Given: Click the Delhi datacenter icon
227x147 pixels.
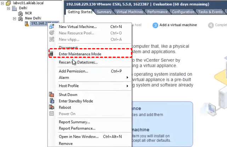Looking at the screenshot, I should [x=14, y=8].
